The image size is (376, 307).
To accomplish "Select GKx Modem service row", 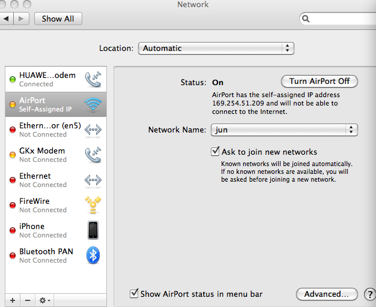I will pyautogui.click(x=56, y=155).
